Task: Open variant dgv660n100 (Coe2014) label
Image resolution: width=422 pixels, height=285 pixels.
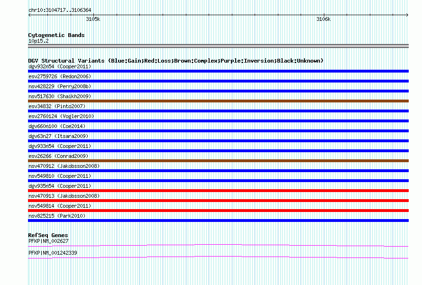Action: click(x=57, y=126)
